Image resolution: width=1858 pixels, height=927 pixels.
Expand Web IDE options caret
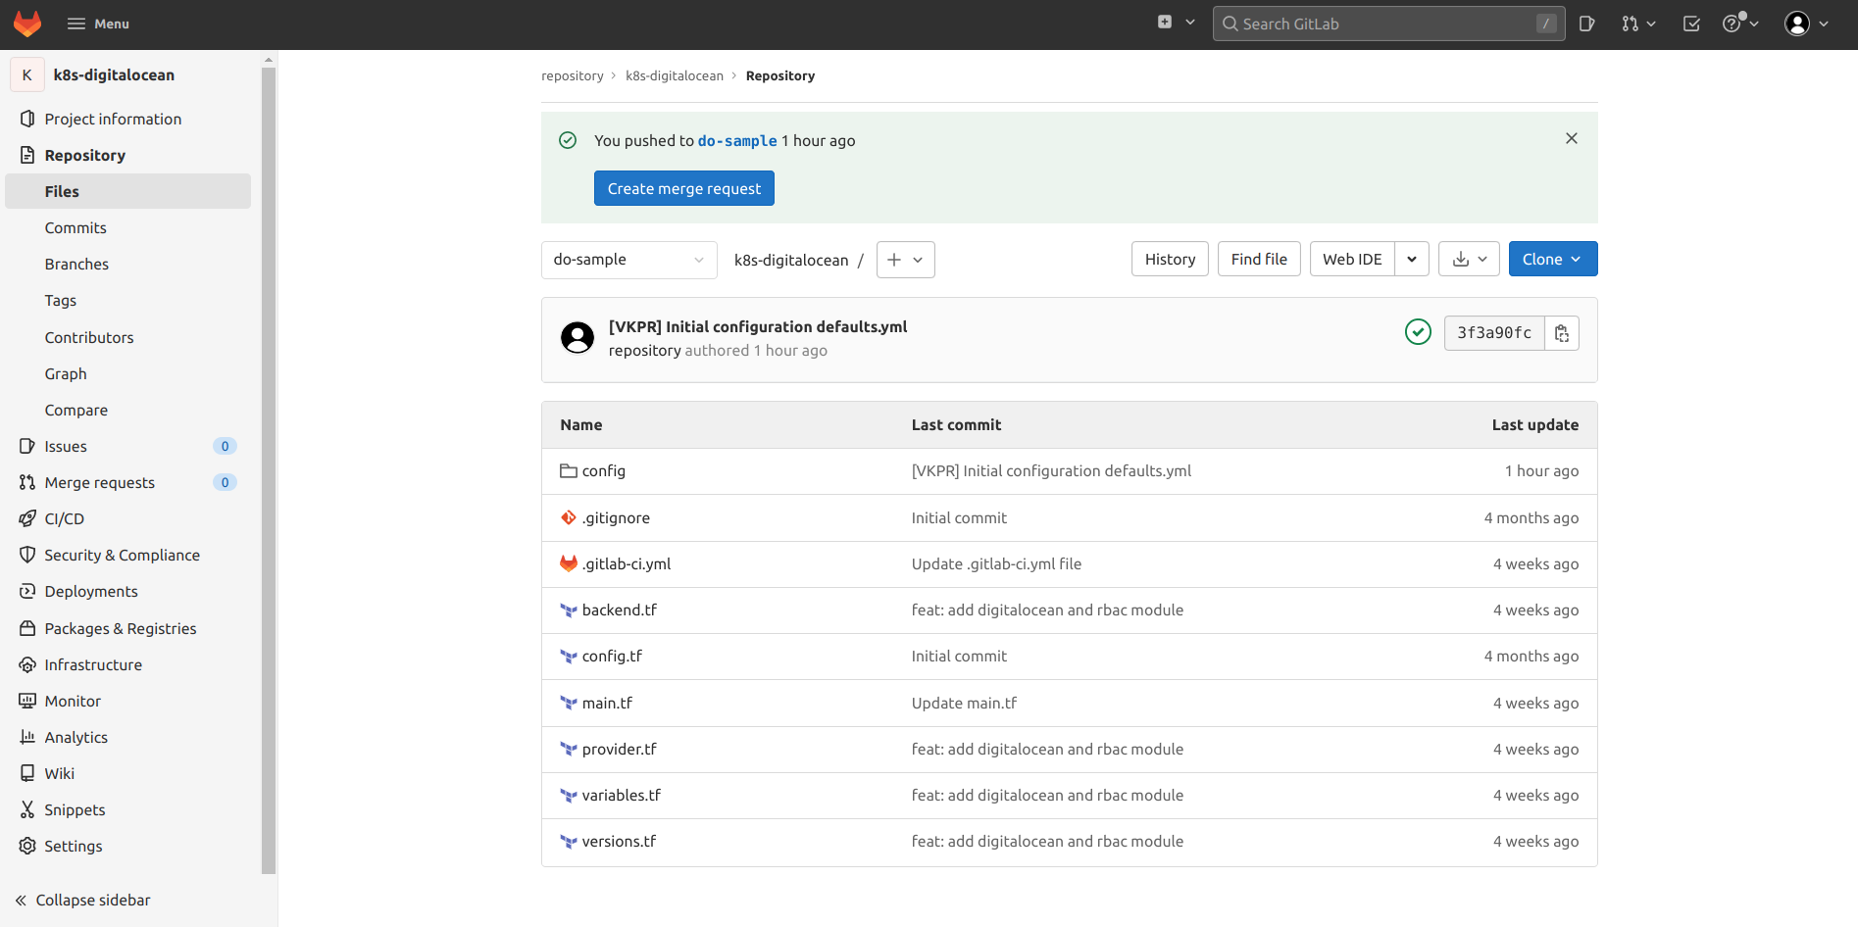pos(1412,259)
